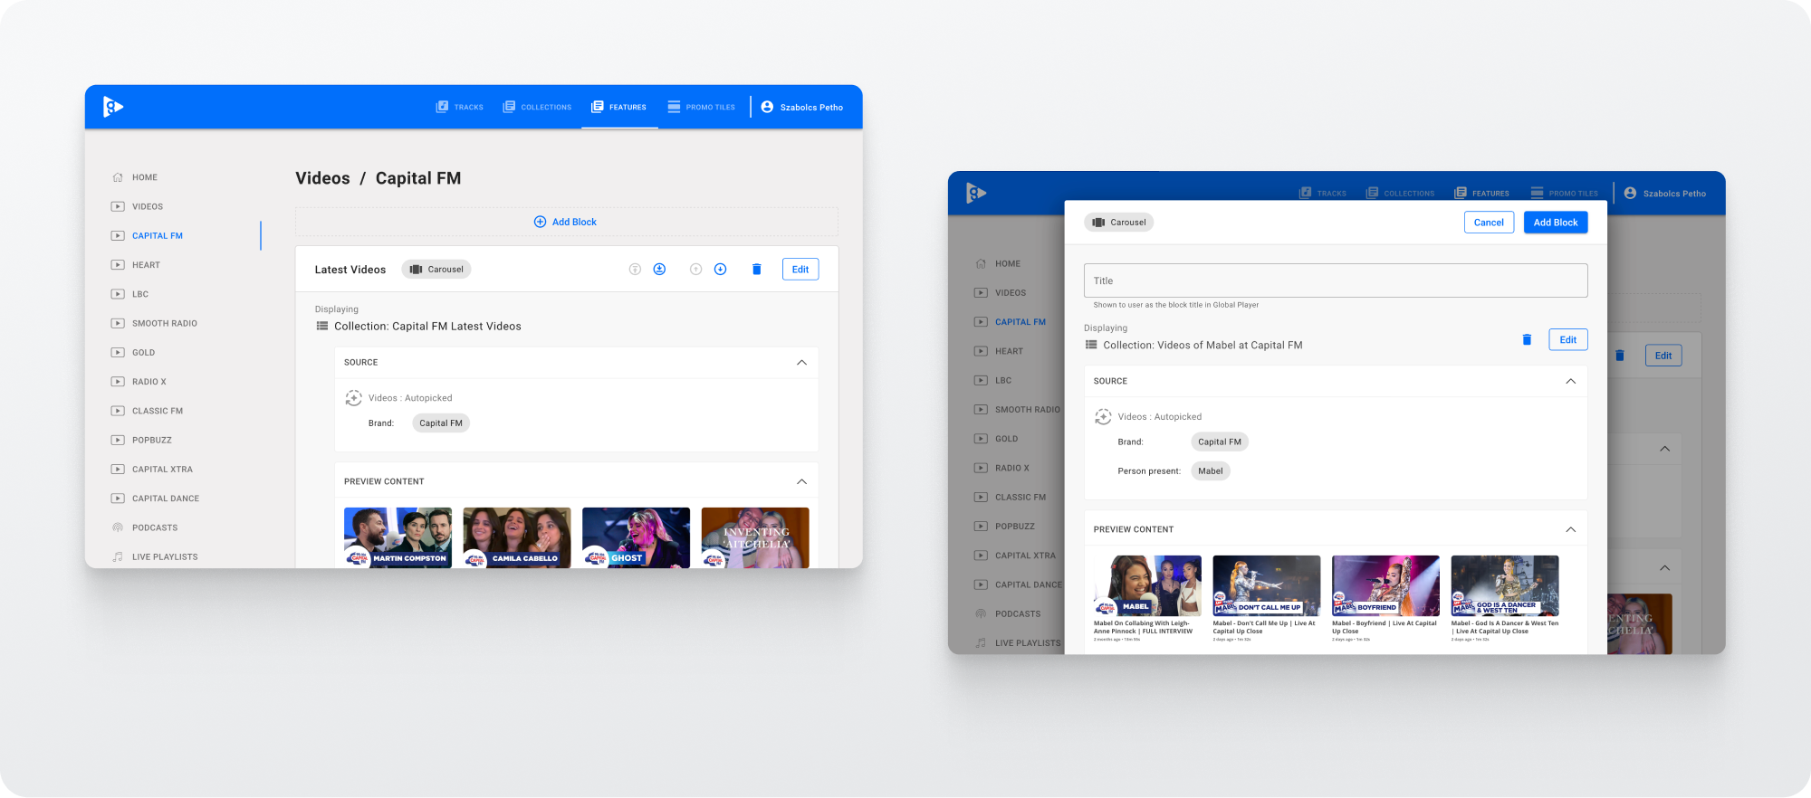
Task: Open Podcasts in left window sidebar
Action: (x=144, y=527)
